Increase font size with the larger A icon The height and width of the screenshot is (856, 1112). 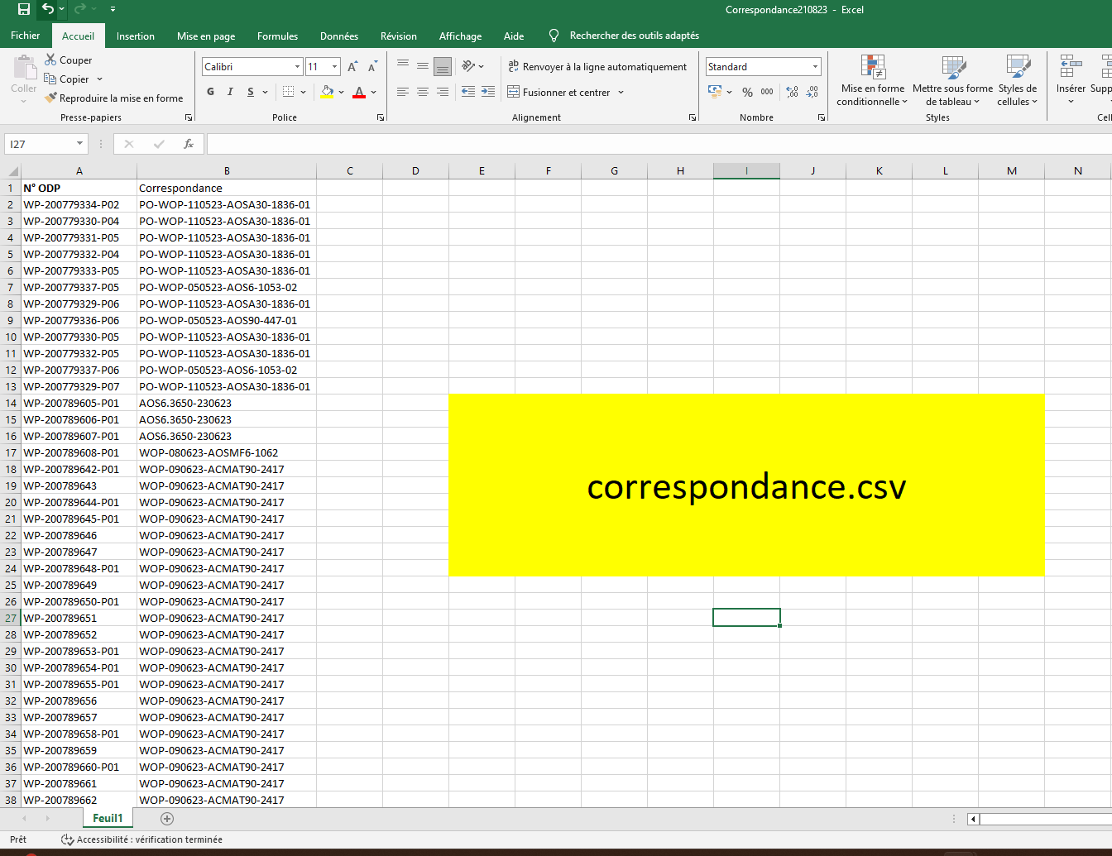[352, 67]
